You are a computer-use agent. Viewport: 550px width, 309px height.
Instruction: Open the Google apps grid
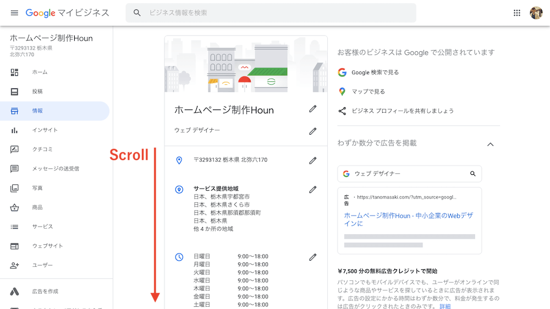click(516, 13)
